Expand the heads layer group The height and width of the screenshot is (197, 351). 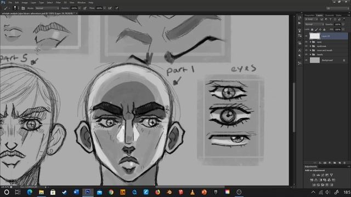(310, 55)
